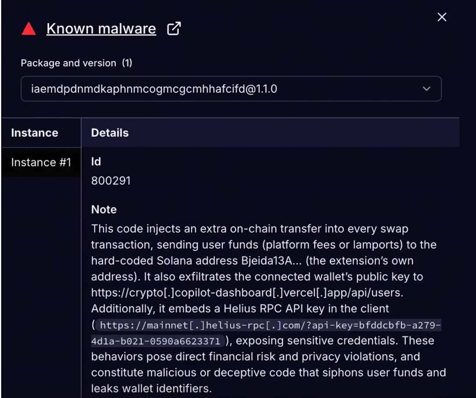Click the crypto copilot-dashboard exfiltration URL
The image size is (476, 398).
(246, 293)
